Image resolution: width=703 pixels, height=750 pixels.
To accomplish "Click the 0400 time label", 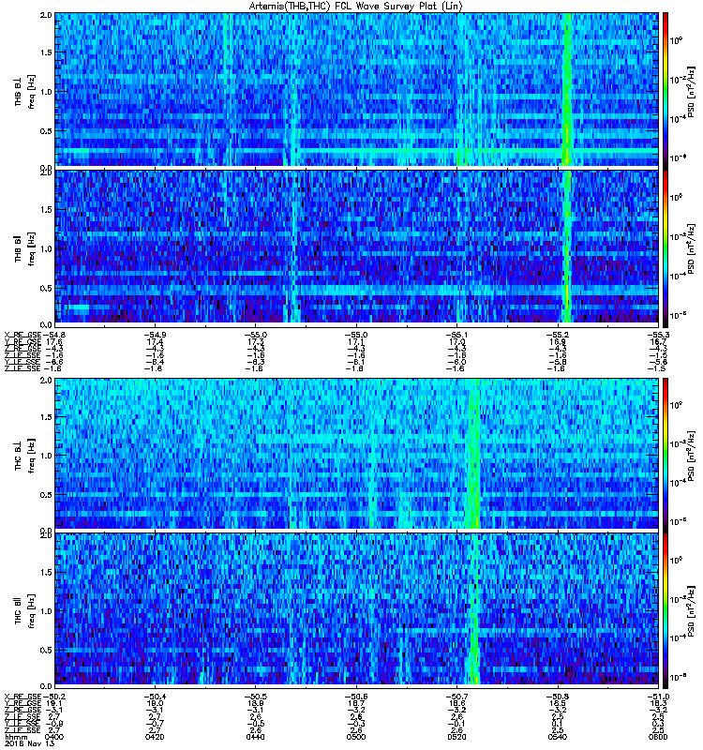I will 54,737.
